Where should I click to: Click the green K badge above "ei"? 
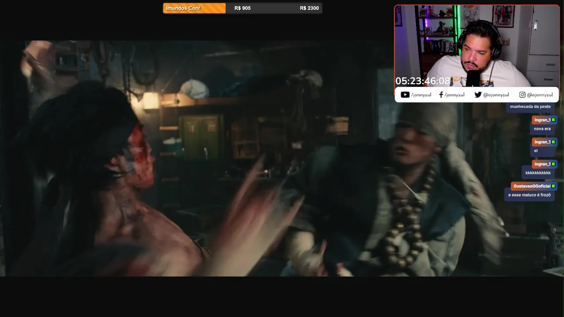pyautogui.click(x=553, y=142)
